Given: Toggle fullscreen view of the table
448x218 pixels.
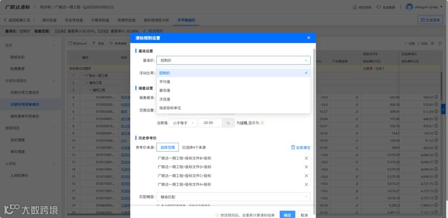Looking at the screenshot, I should pyautogui.click(x=440, y=44).
